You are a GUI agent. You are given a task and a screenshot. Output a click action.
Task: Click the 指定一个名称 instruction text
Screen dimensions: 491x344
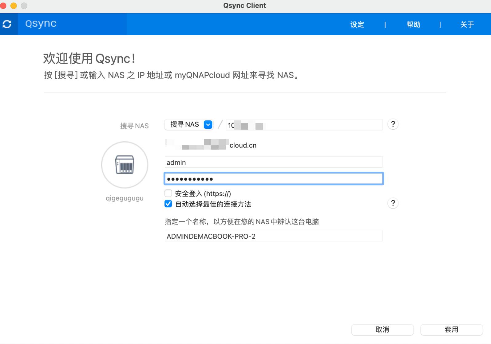tap(242, 221)
